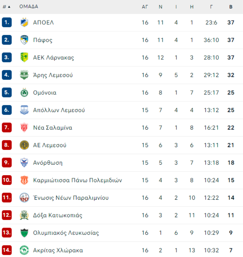Open the Ένωσις Νέων Παραλιμνίου logo

(x=24, y=198)
